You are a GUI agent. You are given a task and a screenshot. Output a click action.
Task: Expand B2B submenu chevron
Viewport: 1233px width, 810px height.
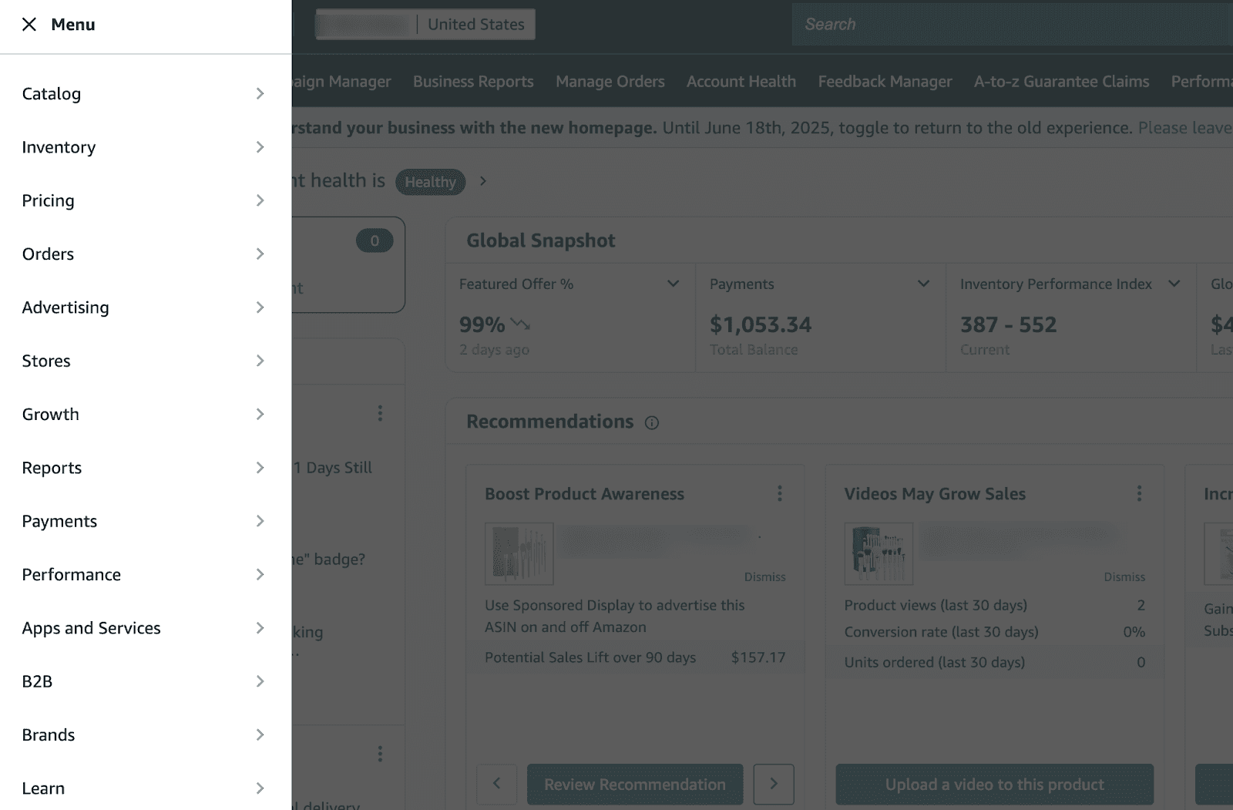tap(260, 681)
